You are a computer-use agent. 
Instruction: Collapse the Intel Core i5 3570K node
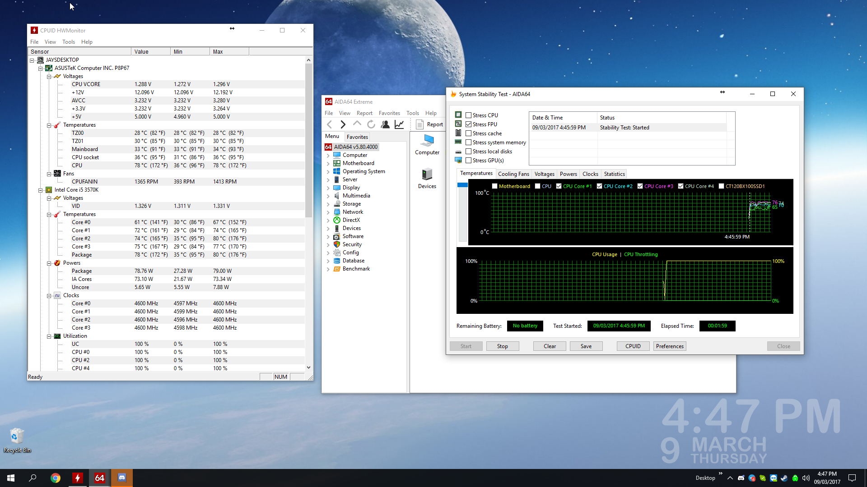point(40,190)
